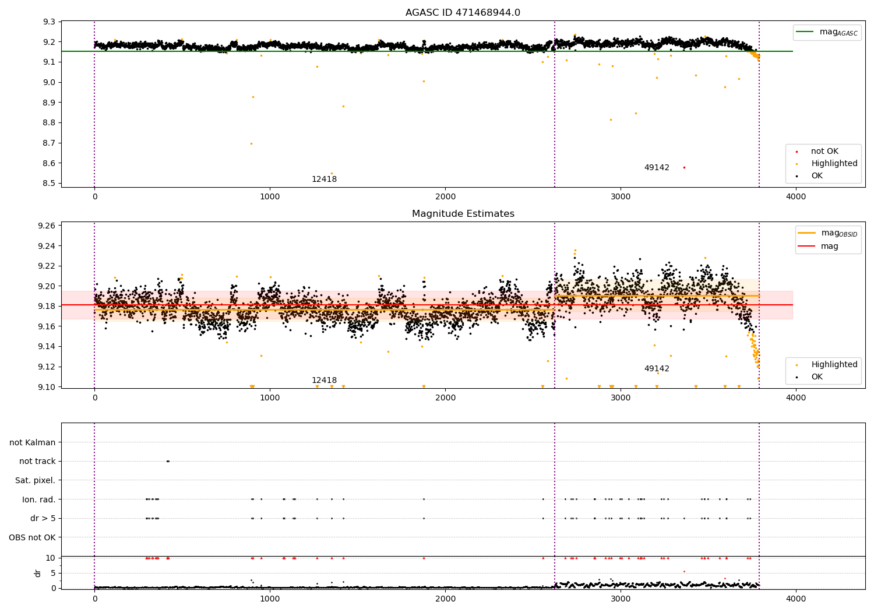
Task: Click the '8.7' tick on the top y-axis
Action: point(50,143)
